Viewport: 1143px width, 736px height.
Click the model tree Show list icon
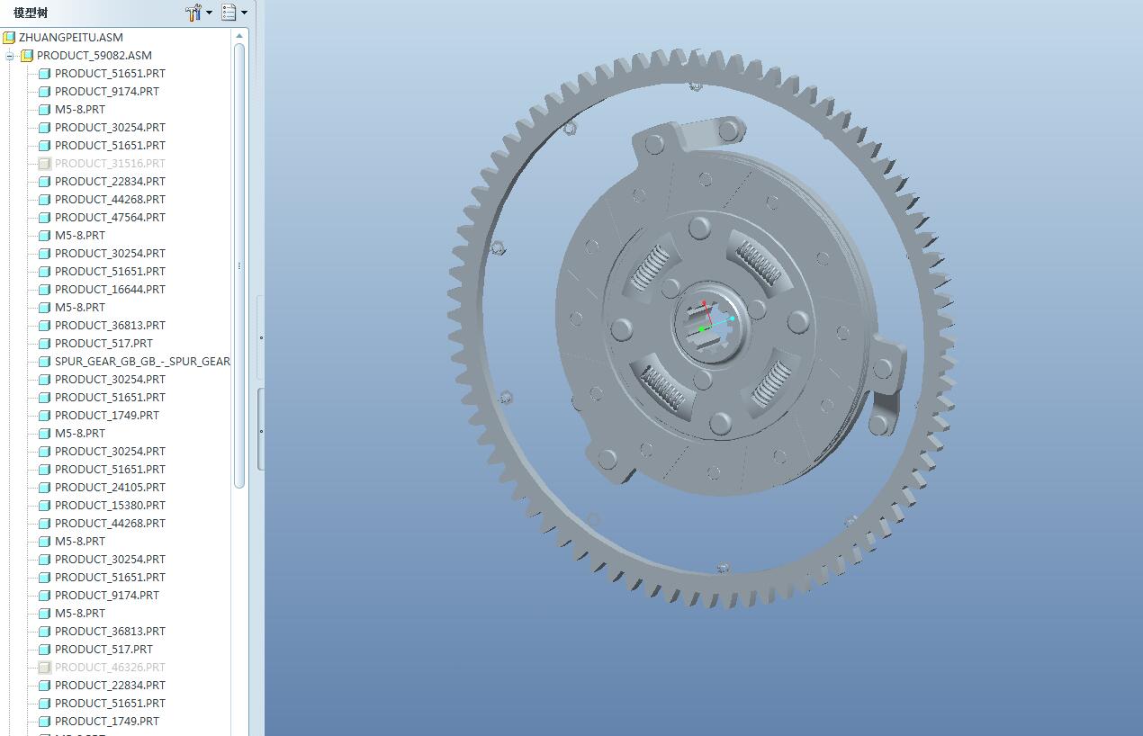pyautogui.click(x=229, y=13)
